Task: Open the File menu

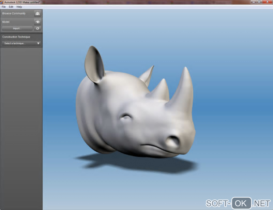Action: coord(4,7)
